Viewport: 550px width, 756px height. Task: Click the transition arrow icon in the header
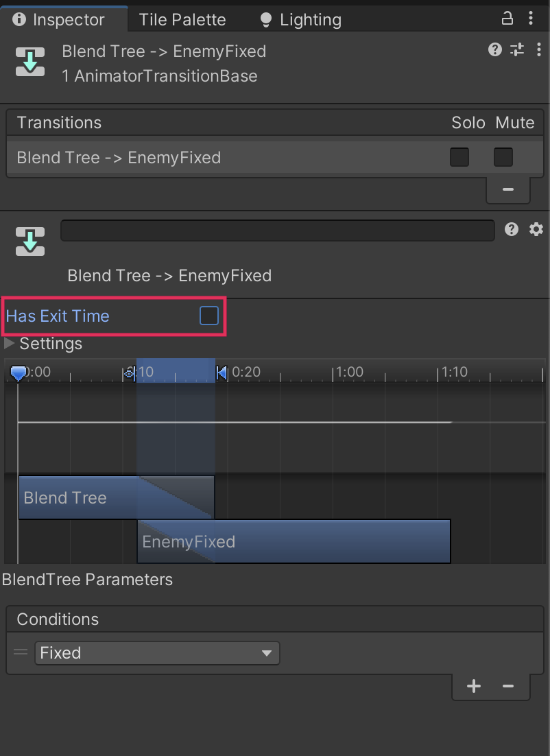(x=30, y=62)
